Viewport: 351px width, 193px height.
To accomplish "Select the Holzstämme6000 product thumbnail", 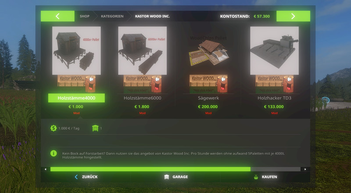I will point(142,51).
